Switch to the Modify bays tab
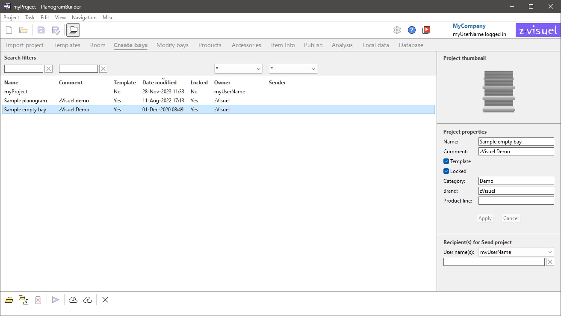Screen dimensions: 561x316 point(172,45)
